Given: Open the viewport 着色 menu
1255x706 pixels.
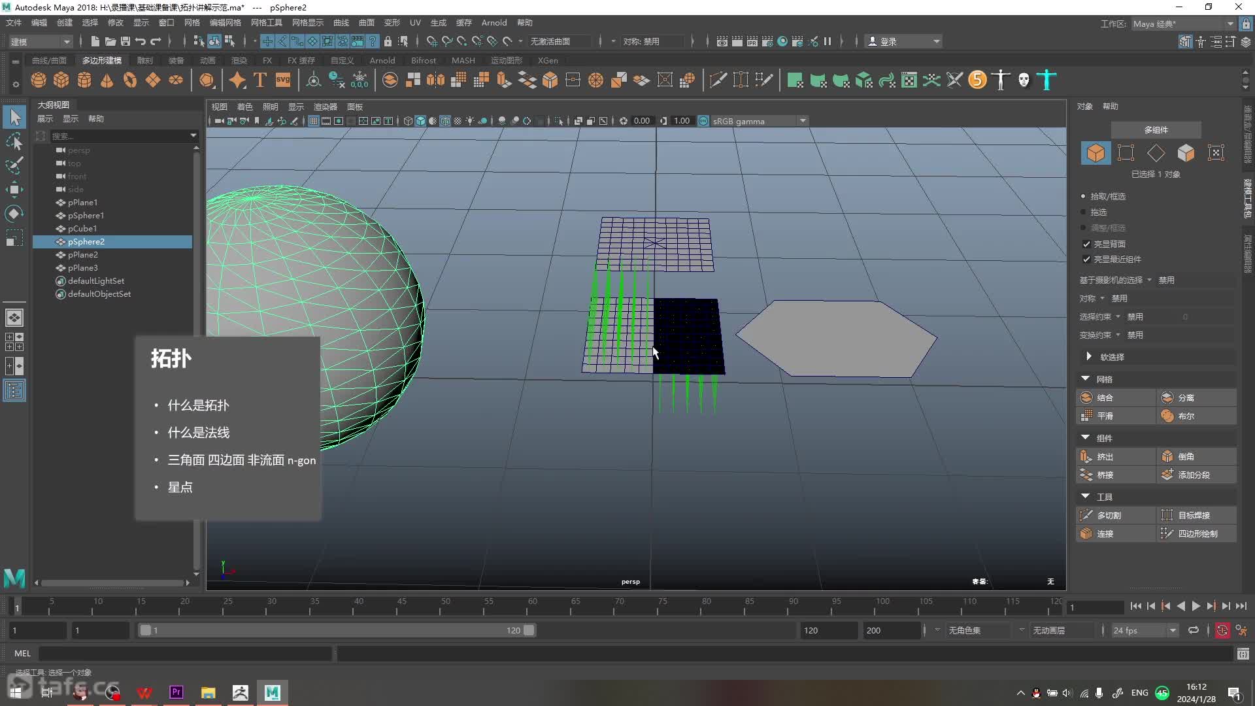Looking at the screenshot, I should click(x=244, y=107).
